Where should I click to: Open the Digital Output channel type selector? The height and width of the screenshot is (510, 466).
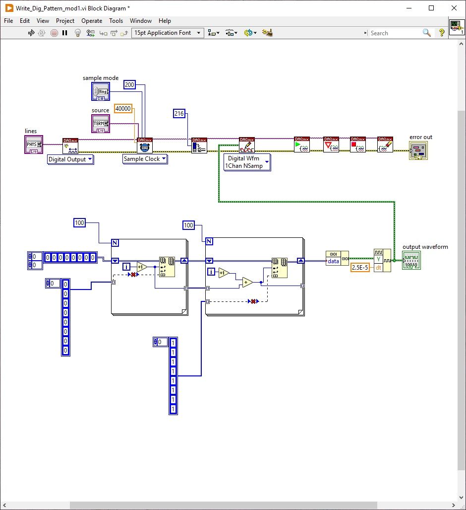[70, 159]
